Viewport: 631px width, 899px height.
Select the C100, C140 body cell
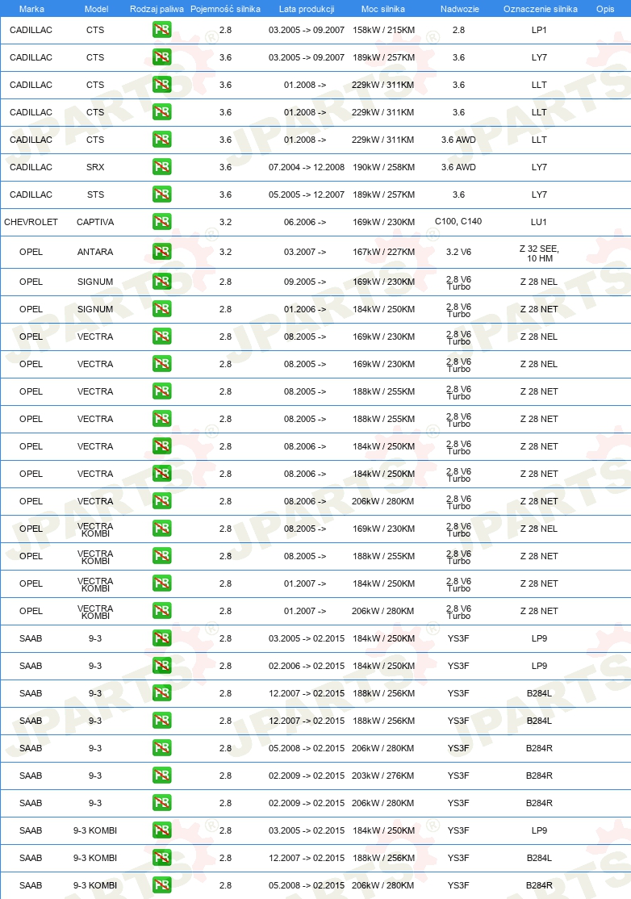coord(458,221)
